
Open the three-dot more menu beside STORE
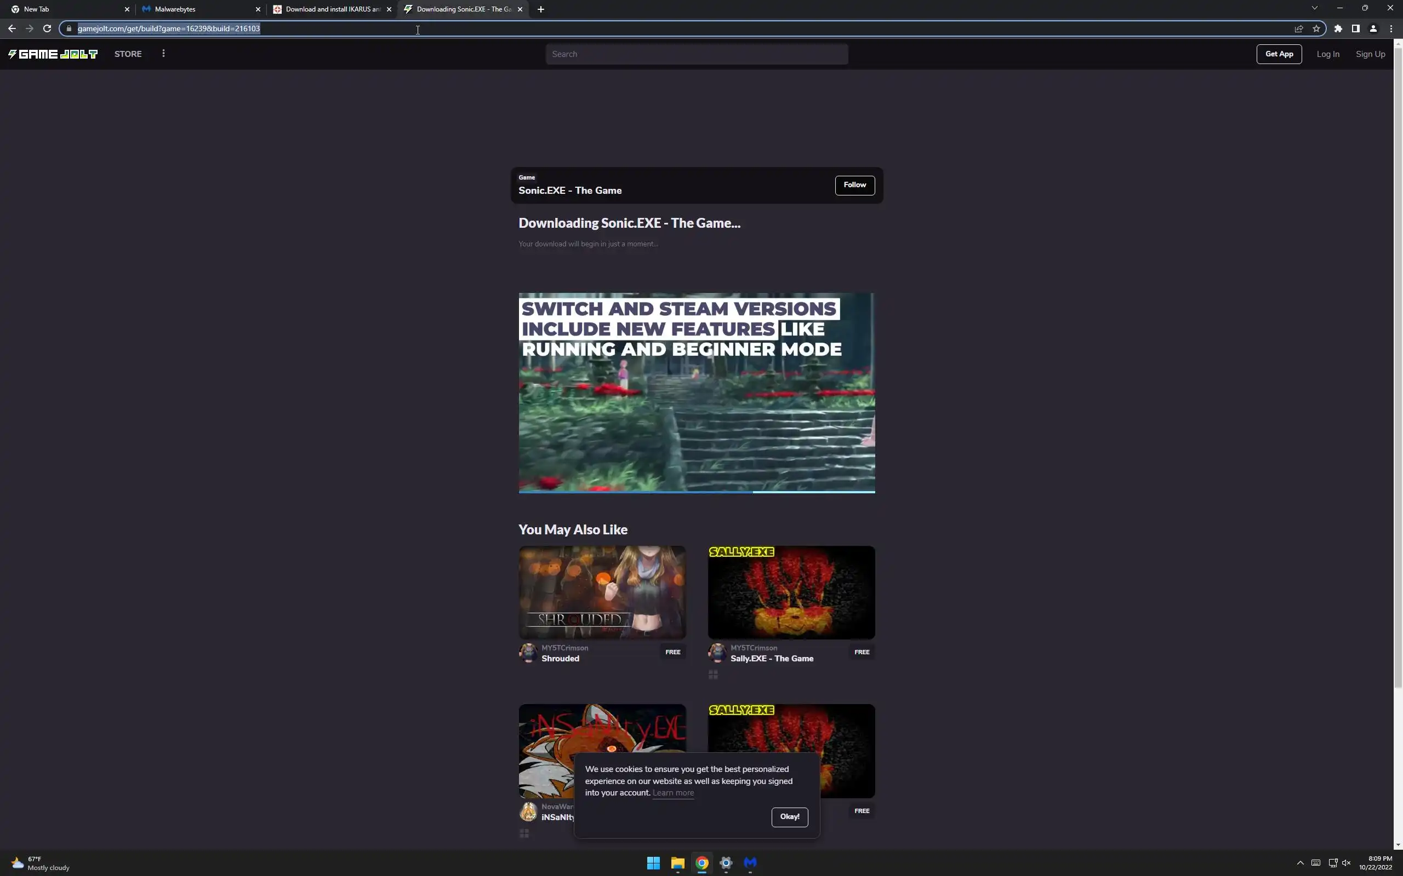[163, 53]
